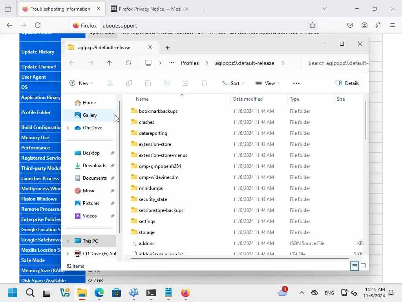Close the aglpxpz9.default-release Explorer tab
Image resolution: width=402 pixels, height=302 pixels.
[150, 47]
